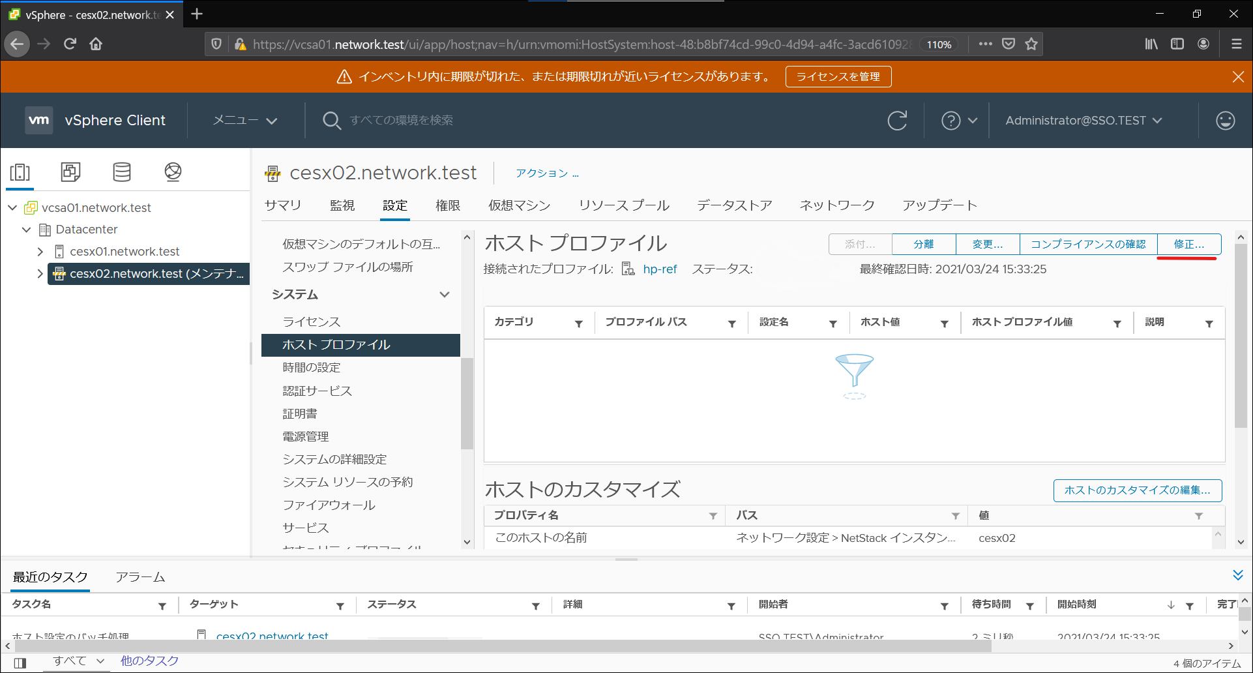Filter the 設定名 column
The image size is (1253, 673).
pyautogui.click(x=833, y=323)
